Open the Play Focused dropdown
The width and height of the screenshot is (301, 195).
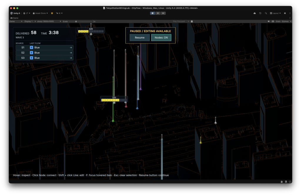coord(181,21)
